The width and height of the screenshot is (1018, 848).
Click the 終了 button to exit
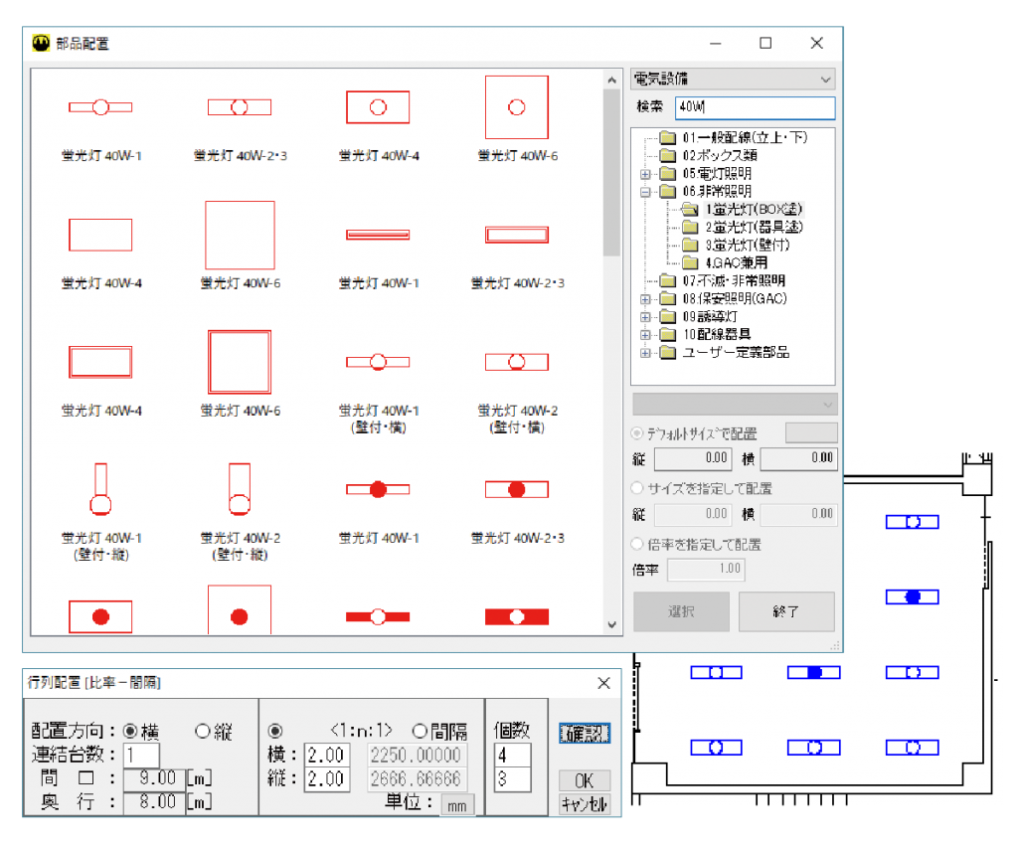[x=786, y=611]
